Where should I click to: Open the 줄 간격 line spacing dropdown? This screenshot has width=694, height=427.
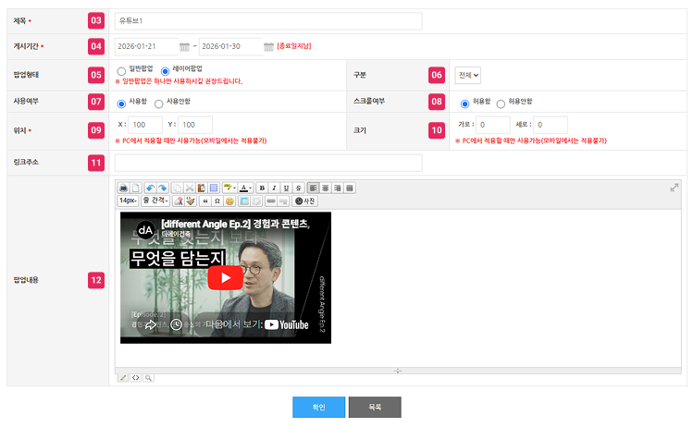155,201
